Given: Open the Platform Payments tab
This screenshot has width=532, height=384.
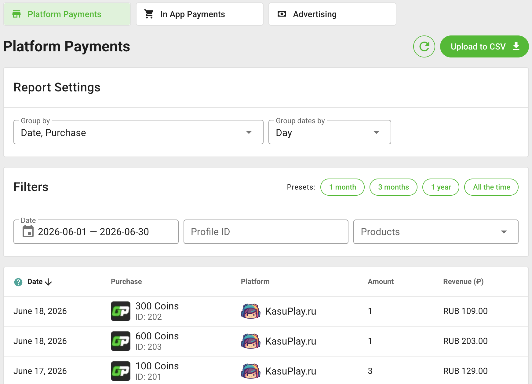Looking at the screenshot, I should 67,14.
